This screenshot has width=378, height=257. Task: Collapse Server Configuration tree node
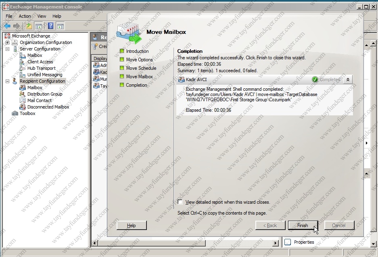pyautogui.click(x=8, y=49)
